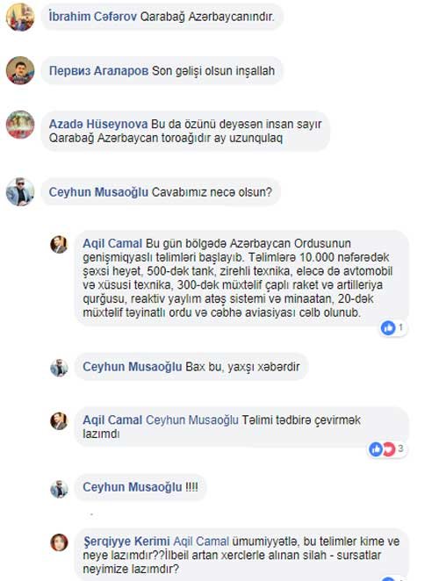The image size is (439, 581).
Task: Click Первиз Агаларов's avatar image
Action: coord(20,70)
